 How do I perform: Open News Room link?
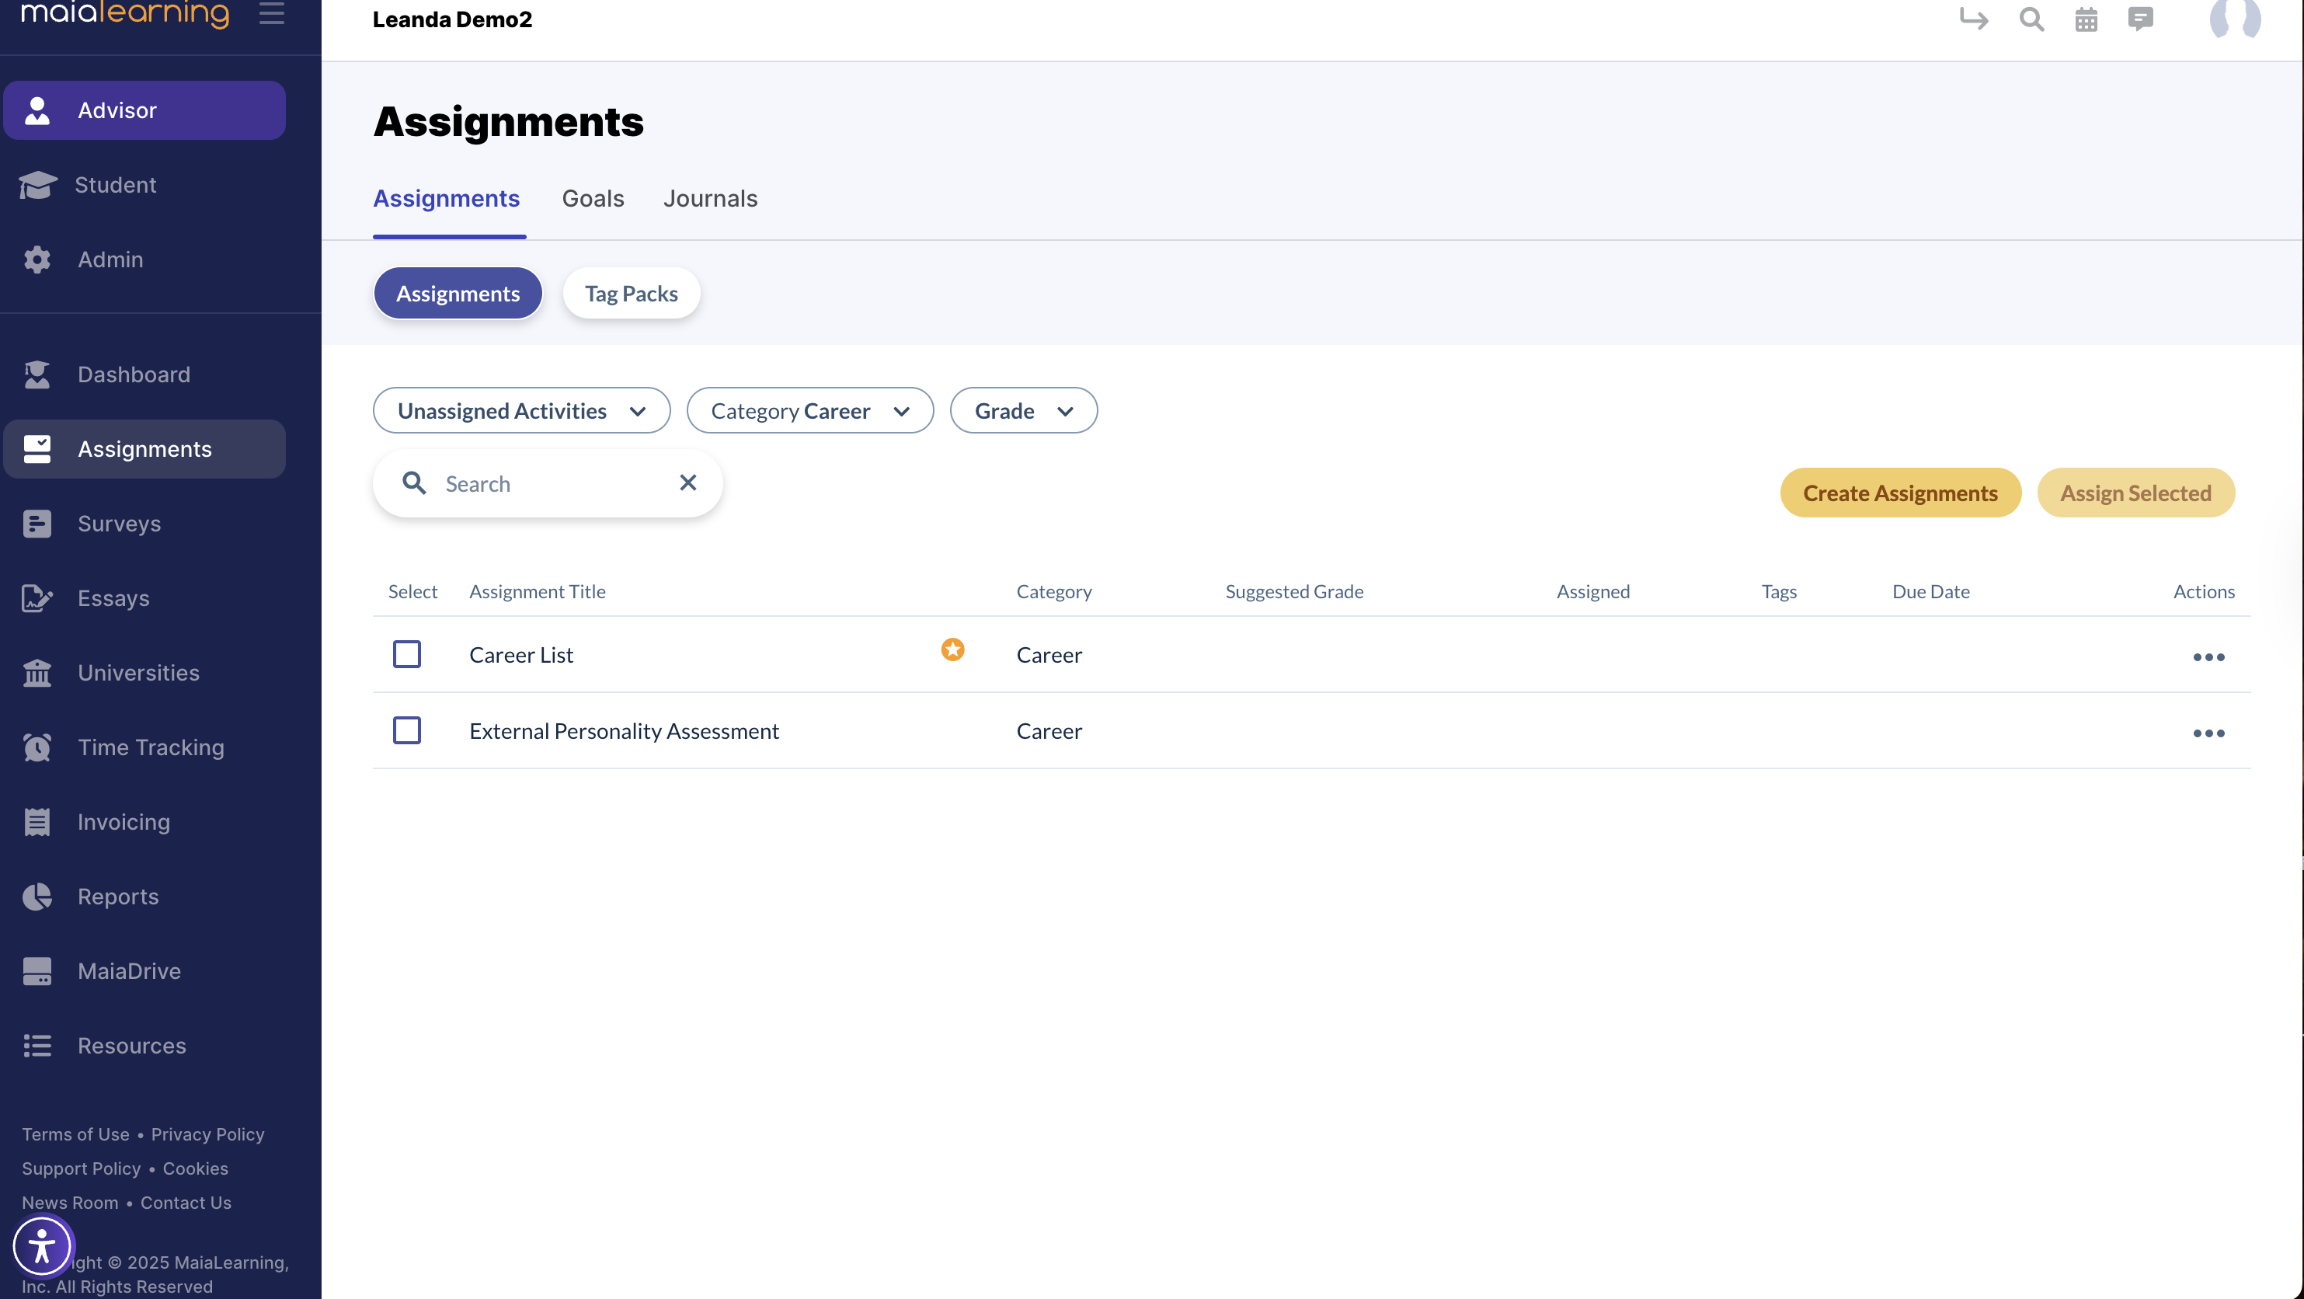(x=70, y=1203)
